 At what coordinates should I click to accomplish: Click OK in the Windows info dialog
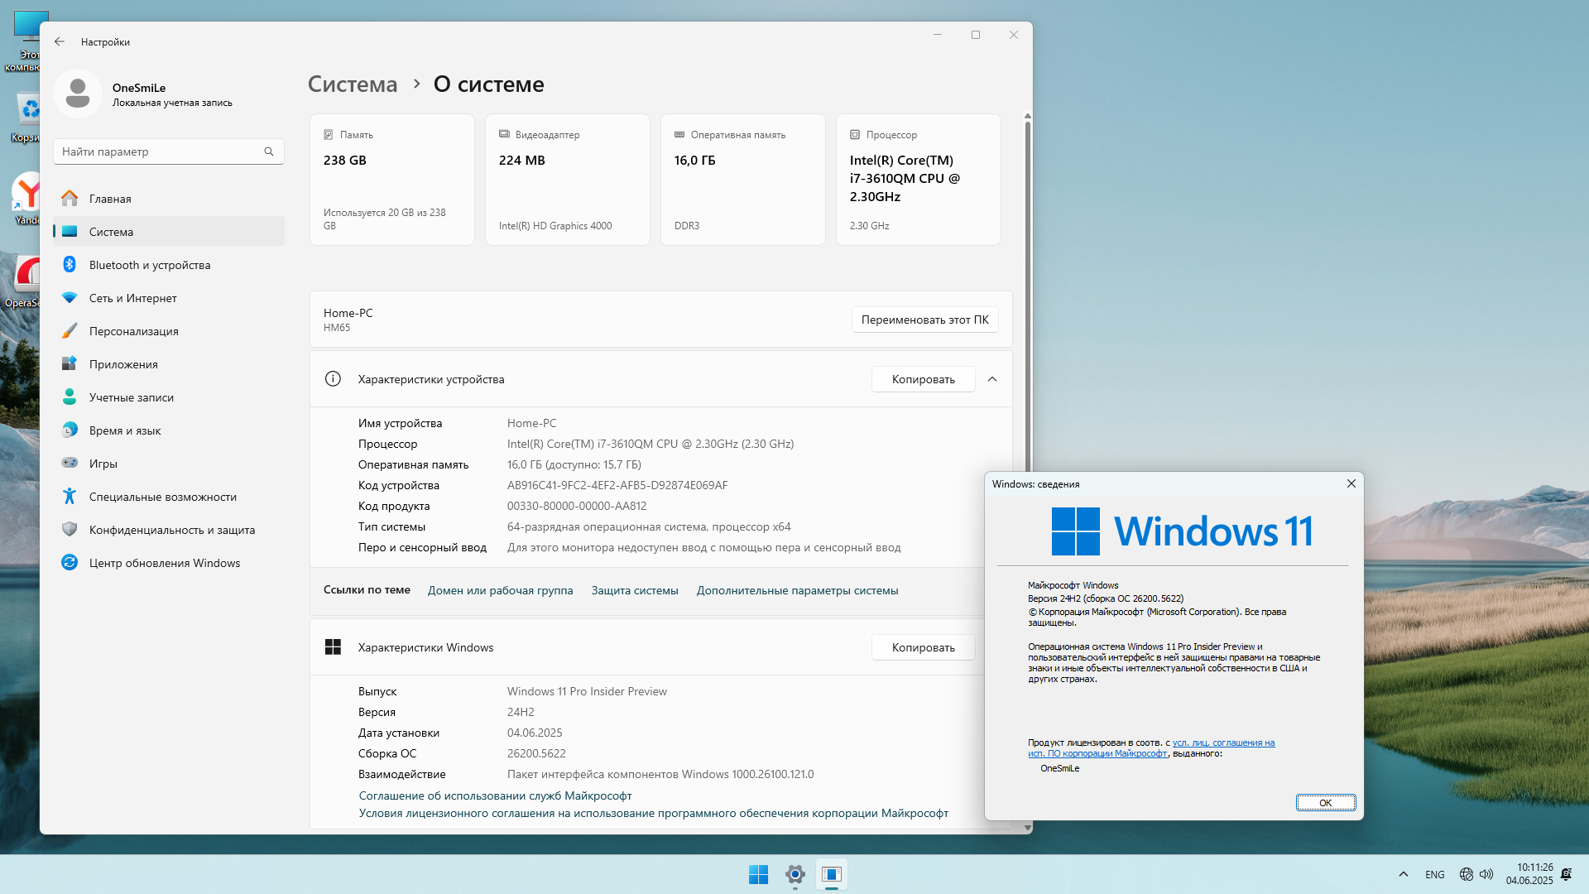click(x=1325, y=803)
